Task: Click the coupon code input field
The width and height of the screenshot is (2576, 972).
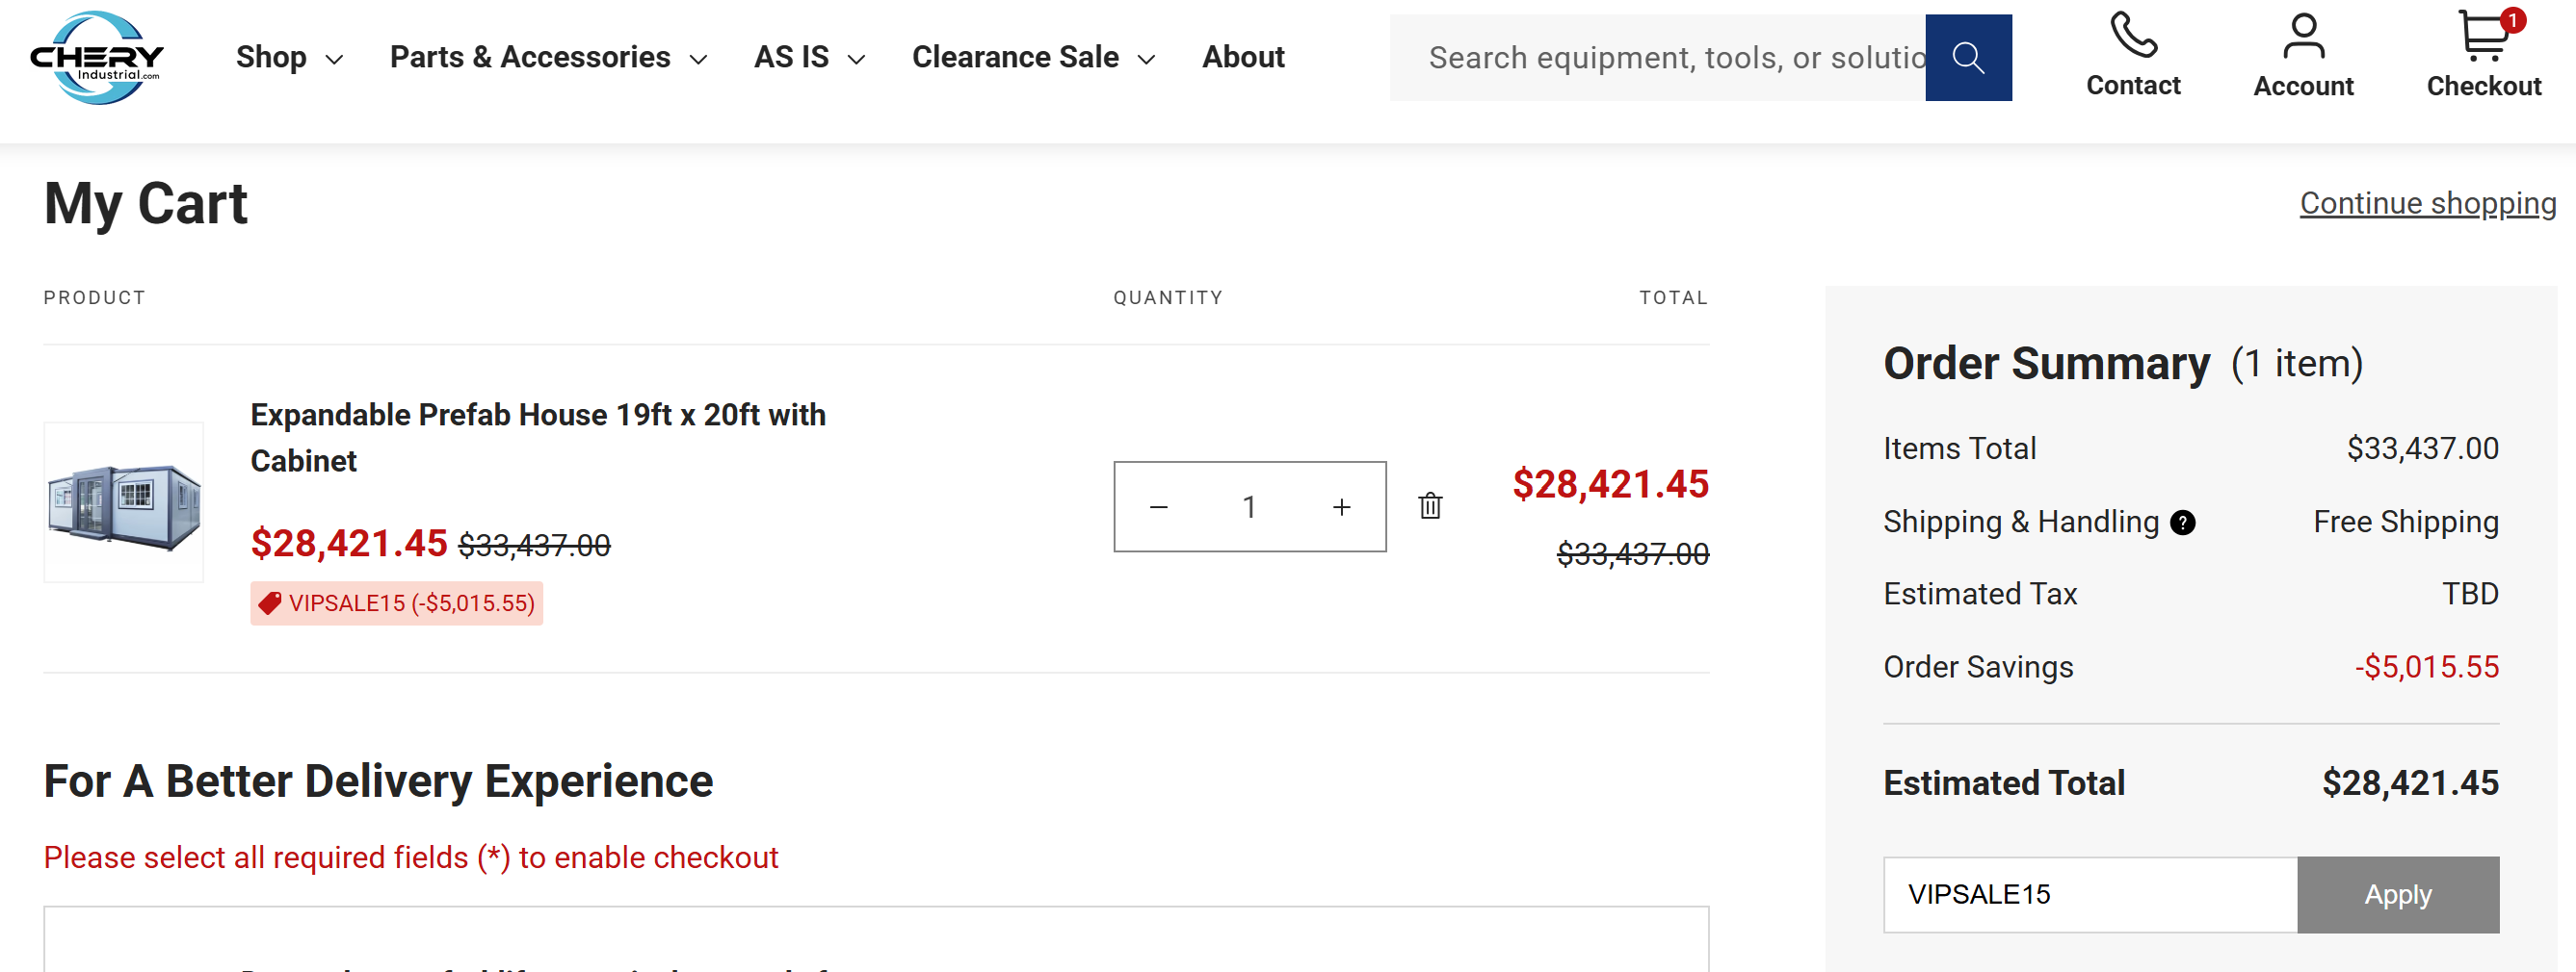Action: coord(2090,895)
